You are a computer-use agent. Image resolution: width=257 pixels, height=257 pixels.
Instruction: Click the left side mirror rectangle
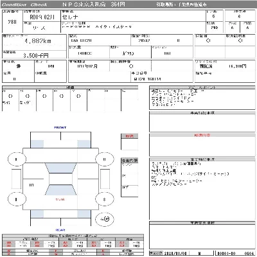click(16, 179)
